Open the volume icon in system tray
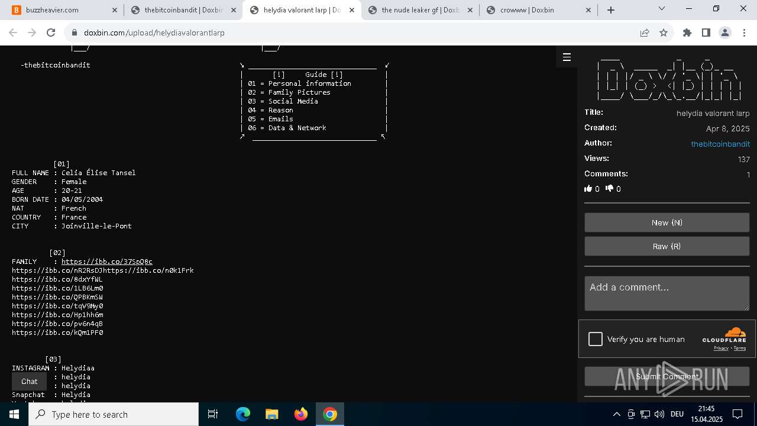 tap(659, 414)
